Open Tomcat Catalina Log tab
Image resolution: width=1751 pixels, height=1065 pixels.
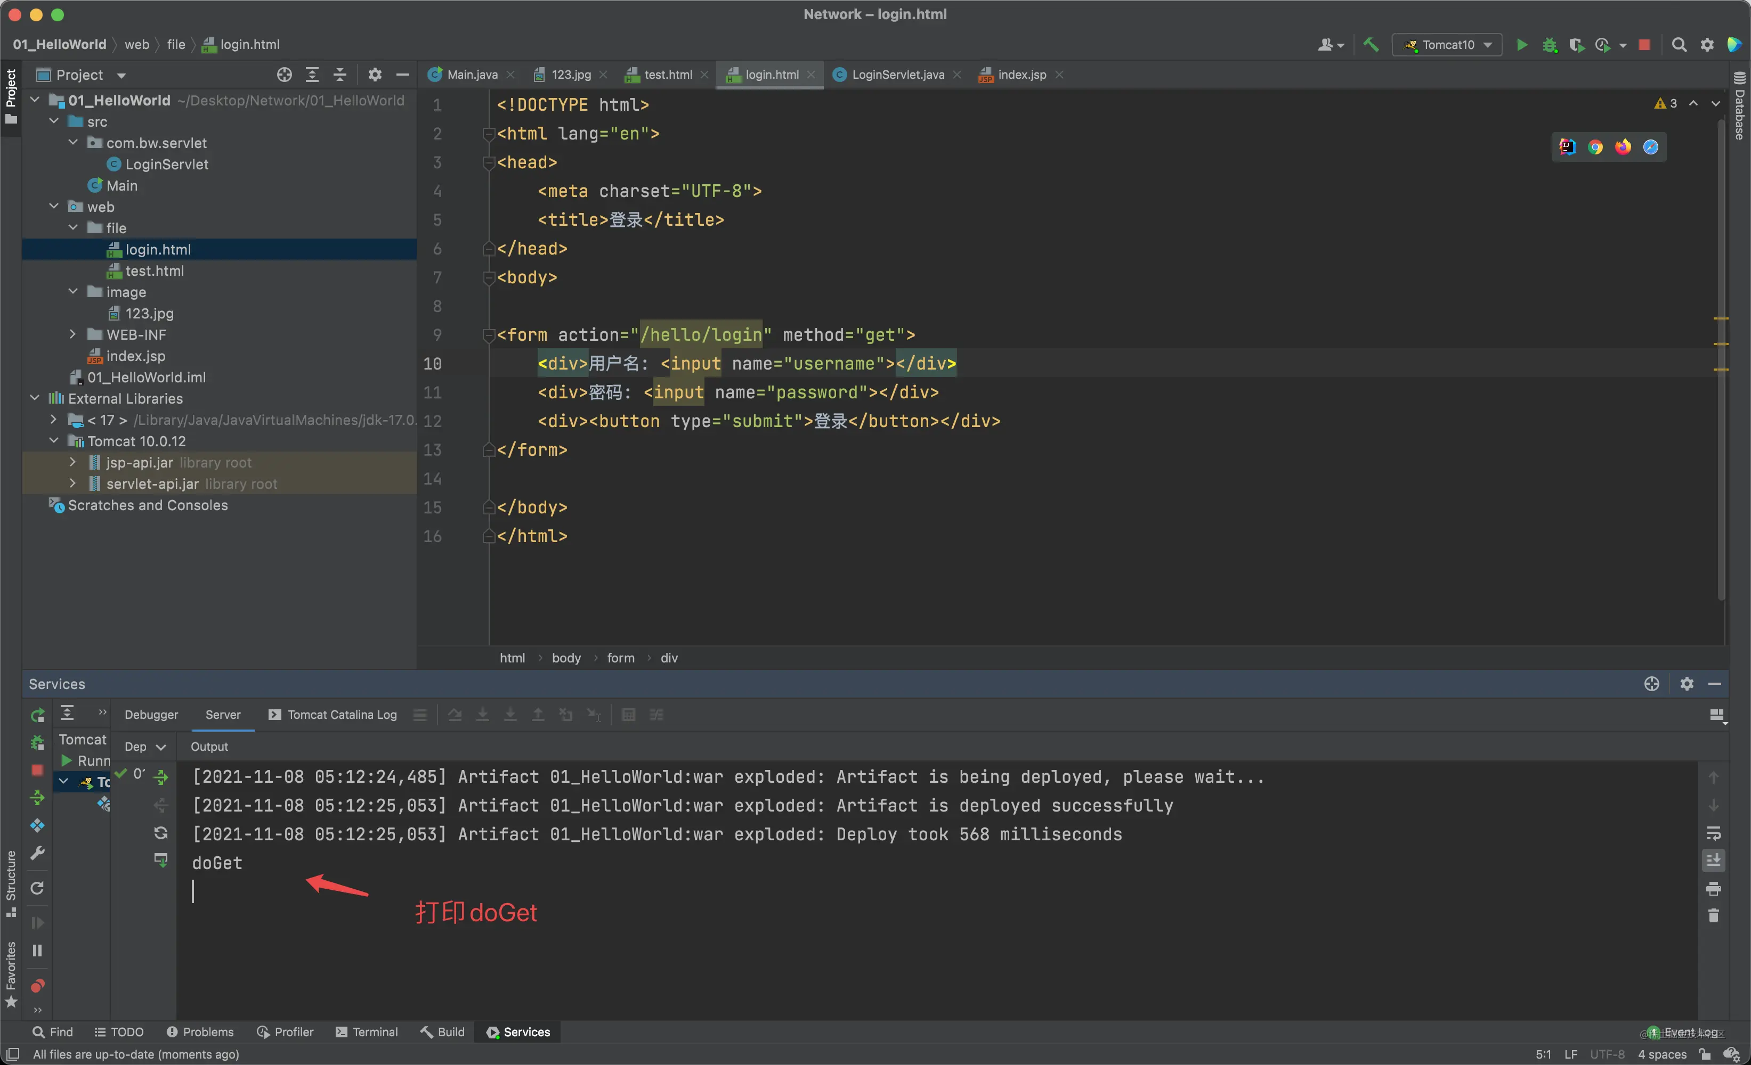333,715
